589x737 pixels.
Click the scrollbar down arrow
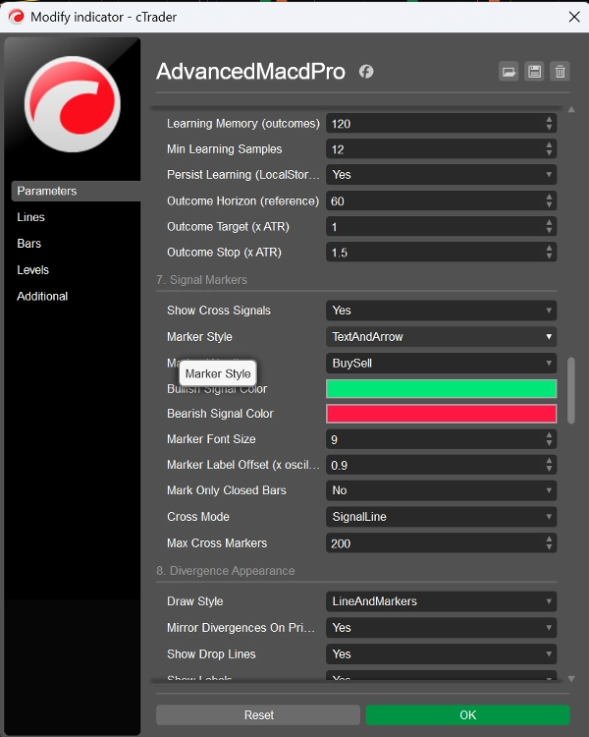click(x=571, y=679)
